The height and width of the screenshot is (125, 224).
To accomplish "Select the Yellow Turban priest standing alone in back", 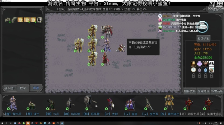I will pyautogui.click(x=79, y=45).
